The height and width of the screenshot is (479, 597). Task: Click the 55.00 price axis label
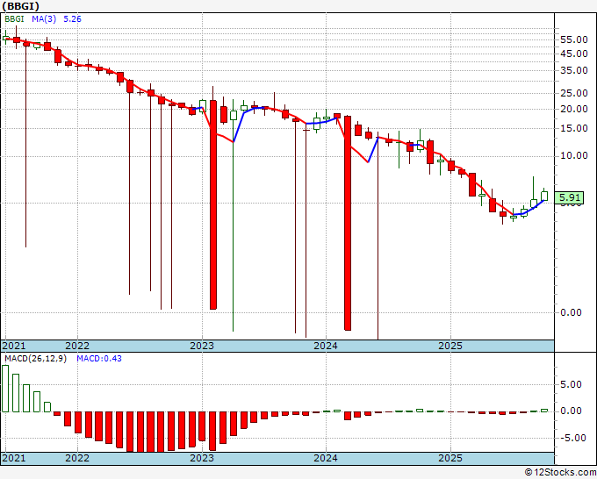pos(574,40)
